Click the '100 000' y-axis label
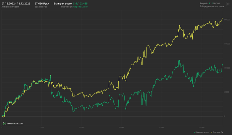232x135 pixels. [227, 68]
